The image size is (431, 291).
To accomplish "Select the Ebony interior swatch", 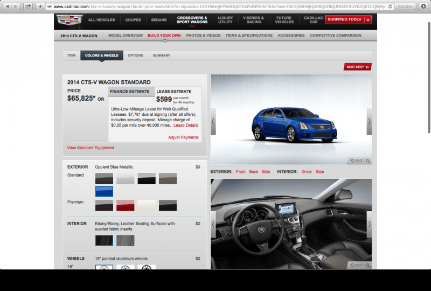I will [x=104, y=240].
